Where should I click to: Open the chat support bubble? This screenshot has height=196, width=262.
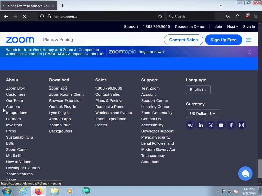pyautogui.click(x=245, y=174)
